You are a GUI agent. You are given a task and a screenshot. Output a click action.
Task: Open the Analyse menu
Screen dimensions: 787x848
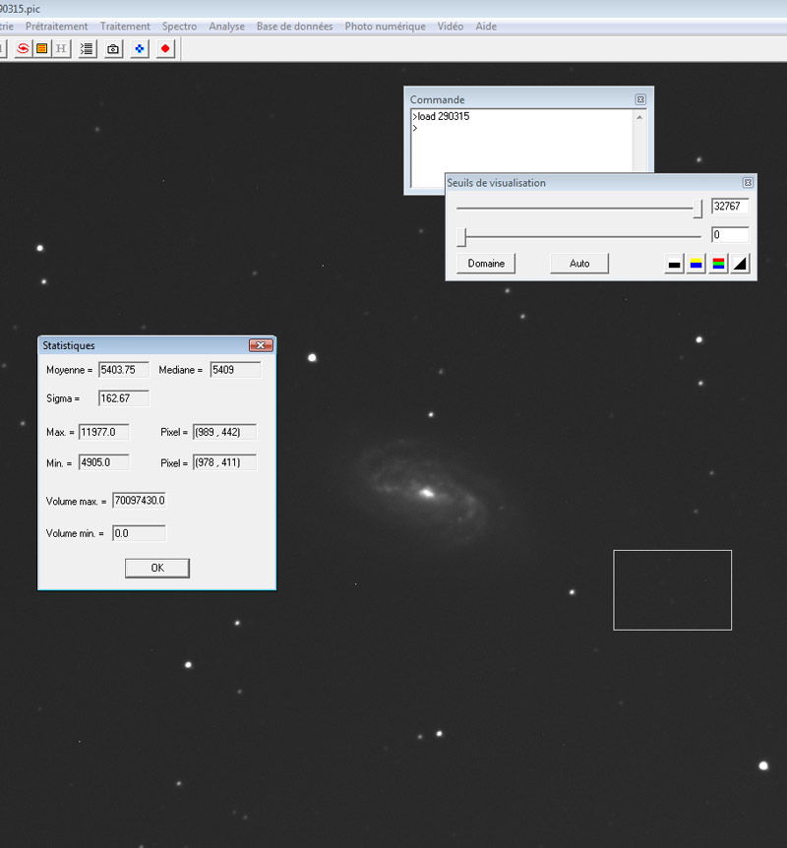pyautogui.click(x=226, y=26)
